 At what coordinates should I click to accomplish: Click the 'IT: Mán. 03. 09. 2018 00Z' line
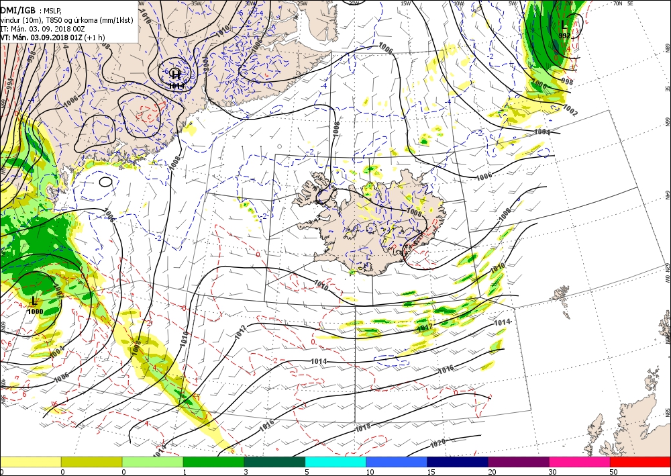(42, 29)
